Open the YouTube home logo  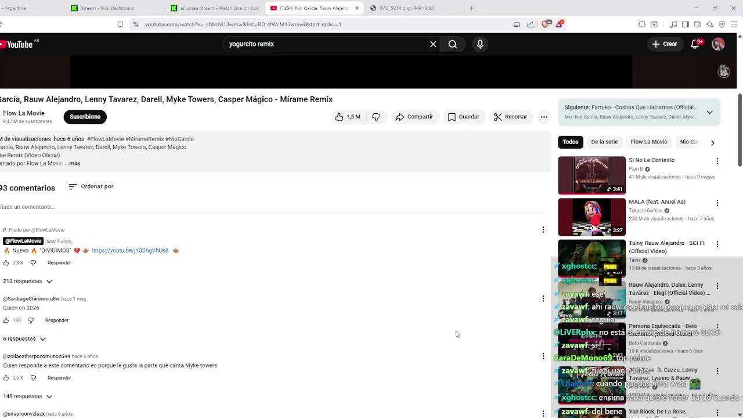17,44
